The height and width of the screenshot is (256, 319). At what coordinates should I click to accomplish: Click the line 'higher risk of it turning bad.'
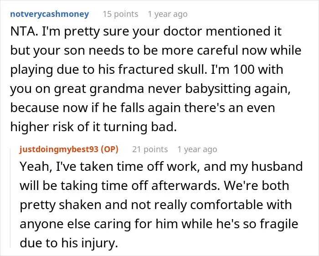tap(93, 127)
